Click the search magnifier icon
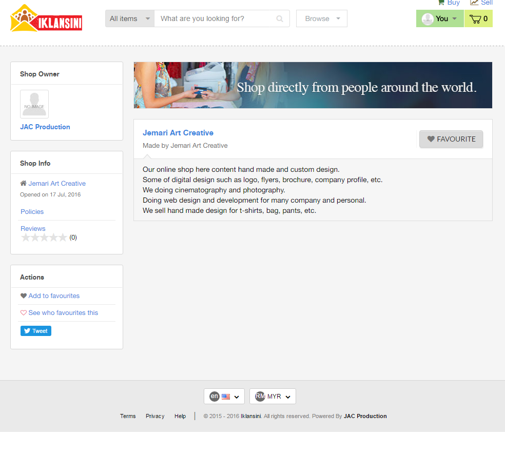Screen dimensions: 505x455 280,18
